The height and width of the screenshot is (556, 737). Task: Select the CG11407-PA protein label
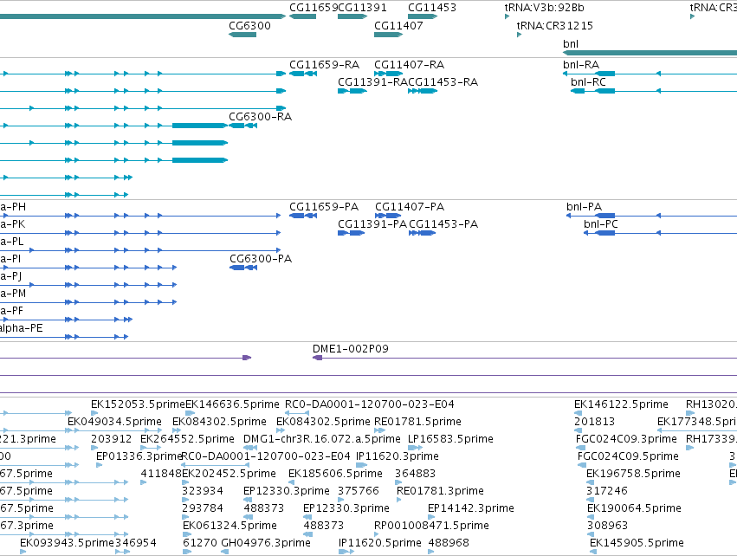410,207
